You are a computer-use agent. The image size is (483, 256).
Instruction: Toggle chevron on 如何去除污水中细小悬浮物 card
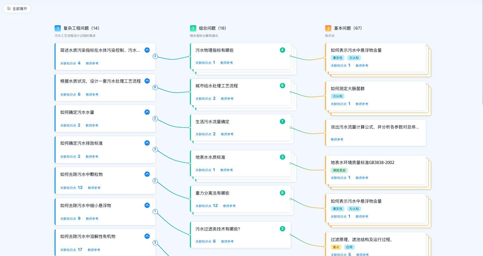click(x=147, y=205)
